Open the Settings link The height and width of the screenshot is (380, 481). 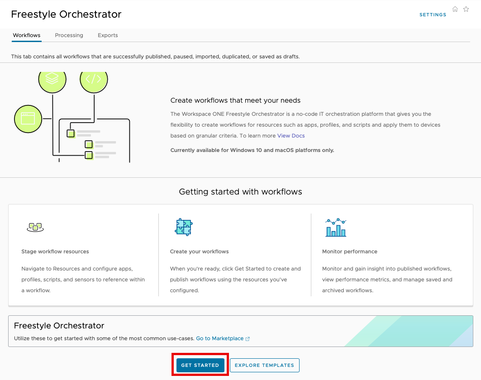tap(433, 15)
